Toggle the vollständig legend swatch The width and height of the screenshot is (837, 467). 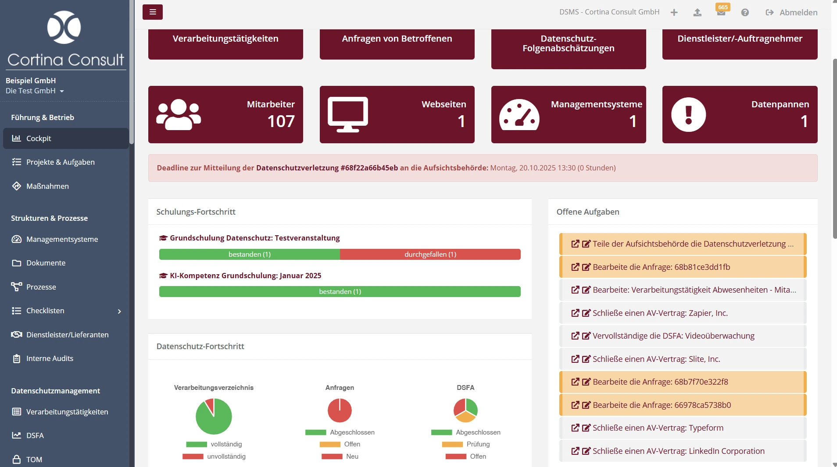196,444
